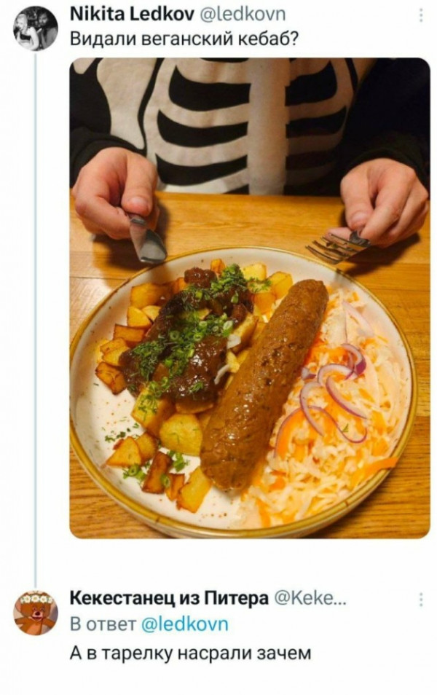The height and width of the screenshot is (695, 437).
Task: Open the more options menu on the reply
Action: [420, 599]
